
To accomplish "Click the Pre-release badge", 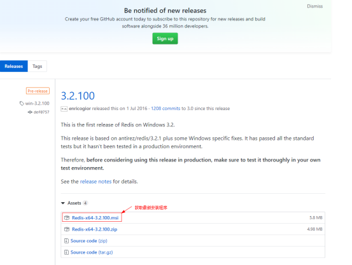I will tap(38, 91).
